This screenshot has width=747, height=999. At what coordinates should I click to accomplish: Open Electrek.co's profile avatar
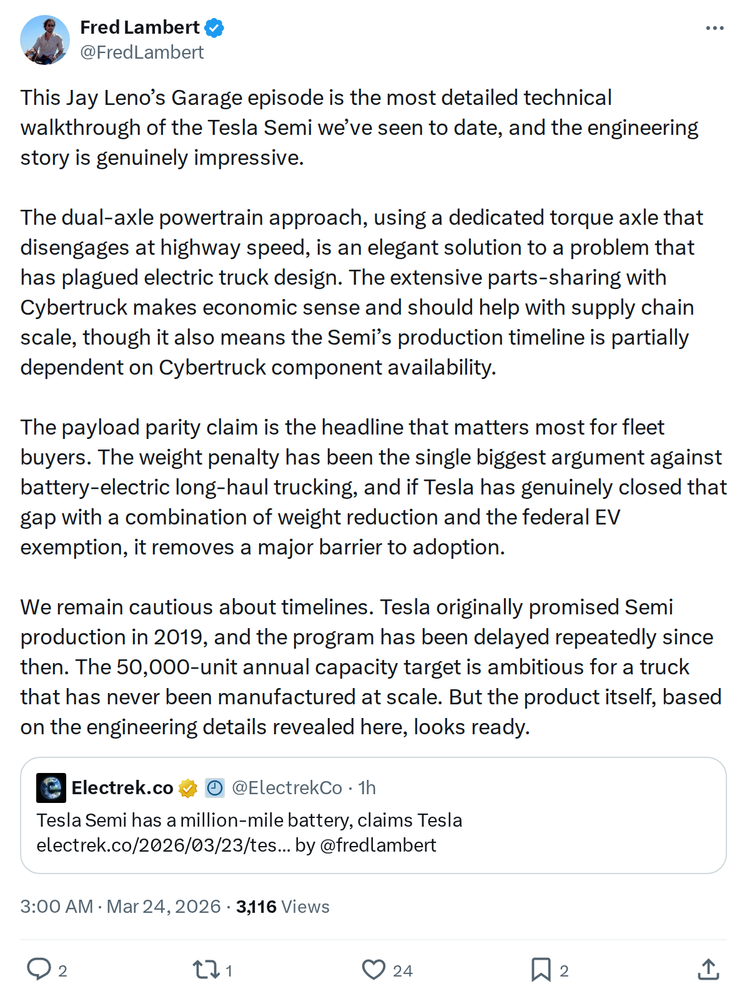click(x=52, y=788)
